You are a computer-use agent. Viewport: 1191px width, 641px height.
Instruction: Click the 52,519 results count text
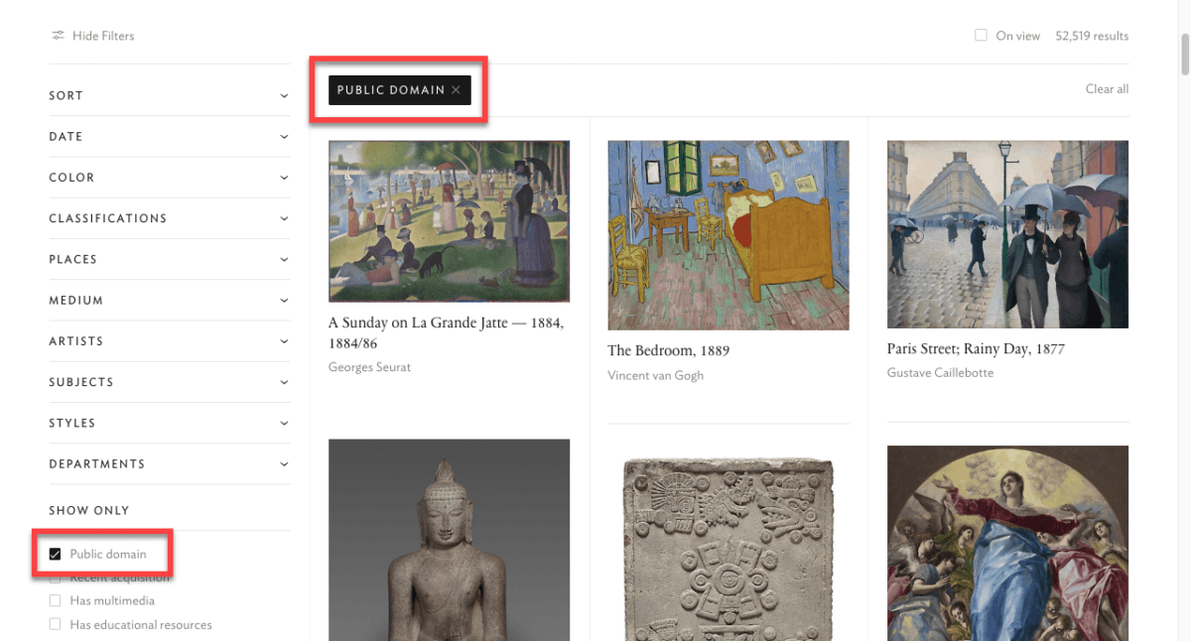[1092, 36]
